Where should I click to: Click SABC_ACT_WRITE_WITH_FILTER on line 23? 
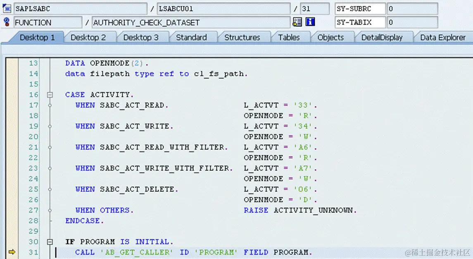click(164, 168)
